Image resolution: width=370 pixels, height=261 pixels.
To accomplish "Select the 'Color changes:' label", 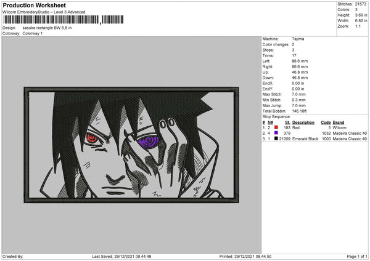I will (x=276, y=44).
